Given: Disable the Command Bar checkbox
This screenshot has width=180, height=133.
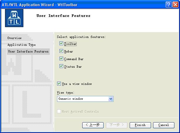Looking at the screenshot, I should coord(61,59).
